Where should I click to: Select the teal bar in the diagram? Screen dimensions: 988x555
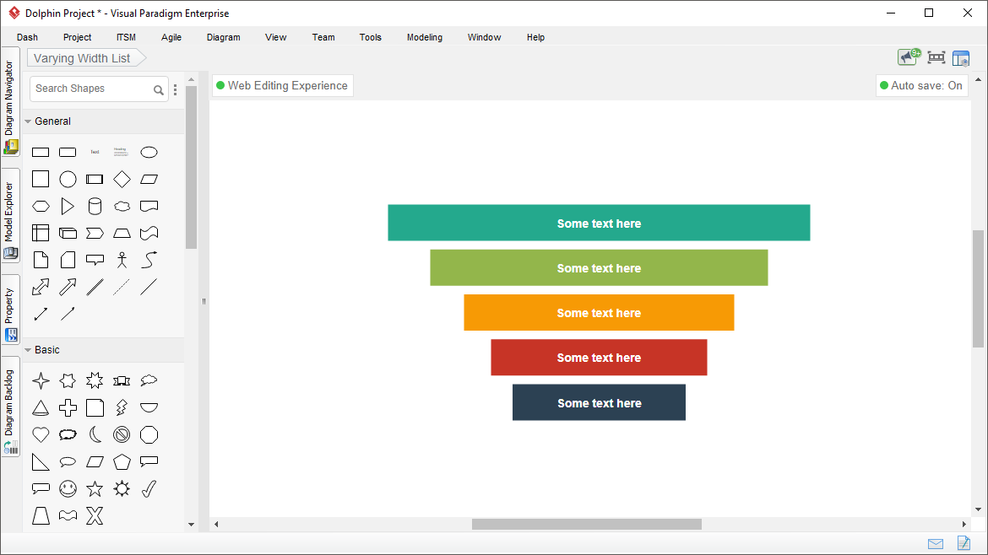[599, 223]
